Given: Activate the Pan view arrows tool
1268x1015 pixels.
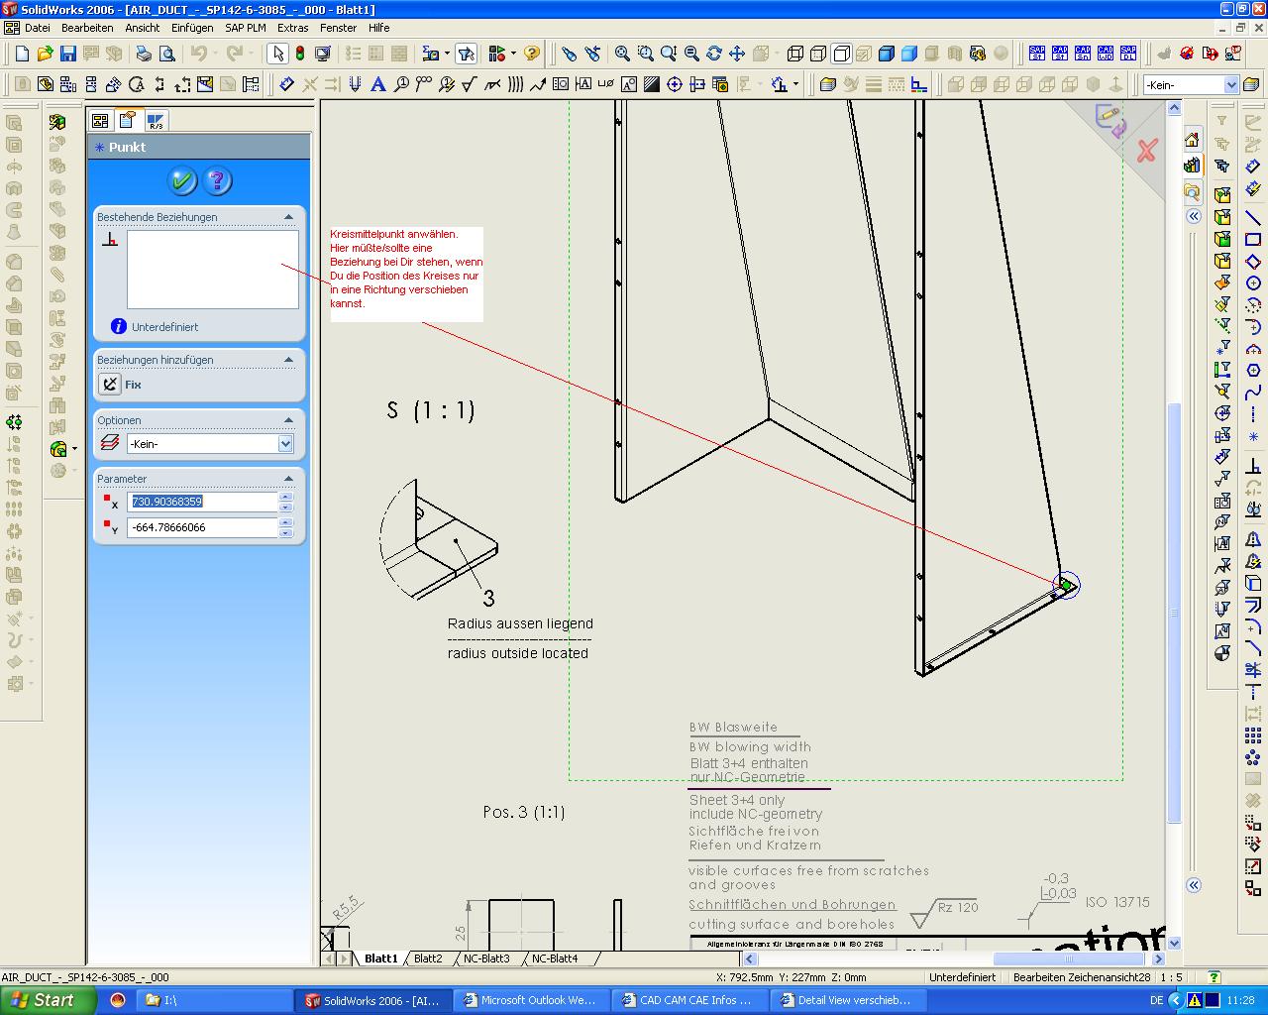Looking at the screenshot, I should 736,54.
